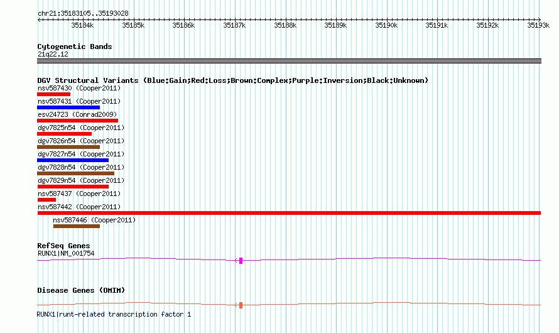Click the magenta RUNX1 exon block
The height and width of the screenshot is (333, 559).
click(x=241, y=261)
